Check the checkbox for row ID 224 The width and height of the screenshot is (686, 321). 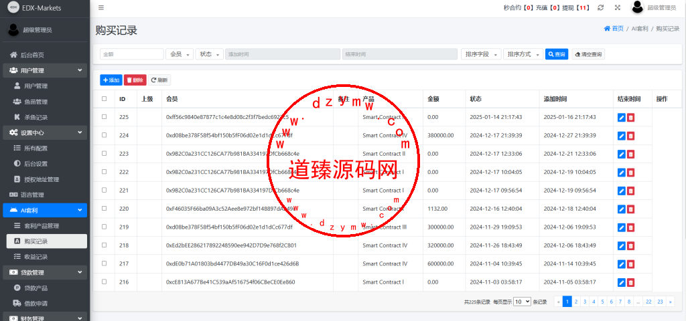coord(104,135)
